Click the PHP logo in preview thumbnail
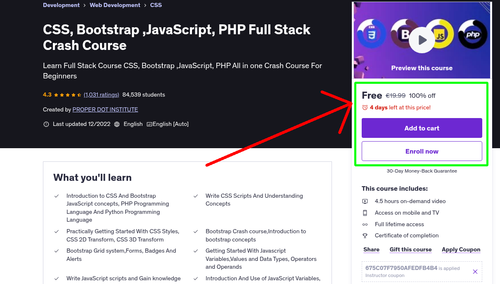 (x=473, y=35)
